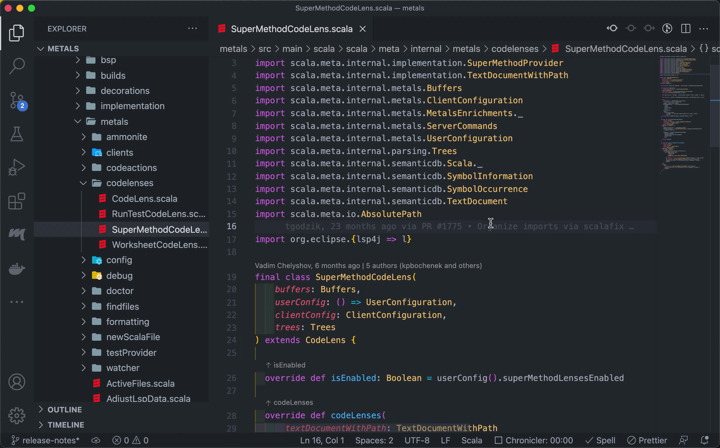Open the Testing beaker view

click(x=17, y=134)
